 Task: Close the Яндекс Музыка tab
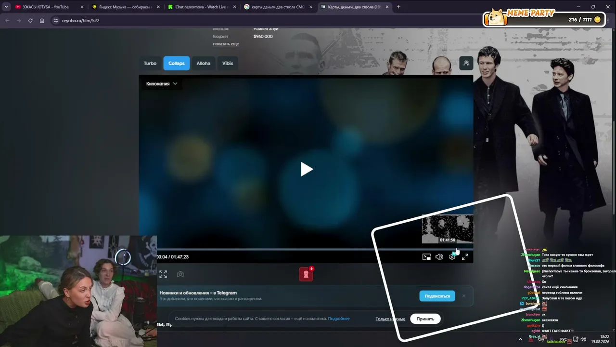pyautogui.click(x=158, y=7)
